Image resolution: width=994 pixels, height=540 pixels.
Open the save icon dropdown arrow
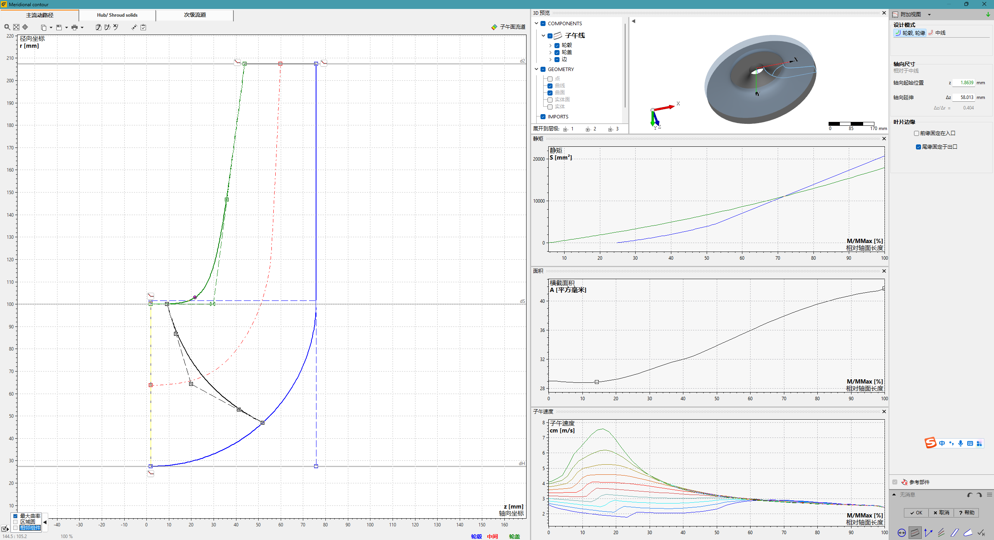pyautogui.click(x=66, y=28)
